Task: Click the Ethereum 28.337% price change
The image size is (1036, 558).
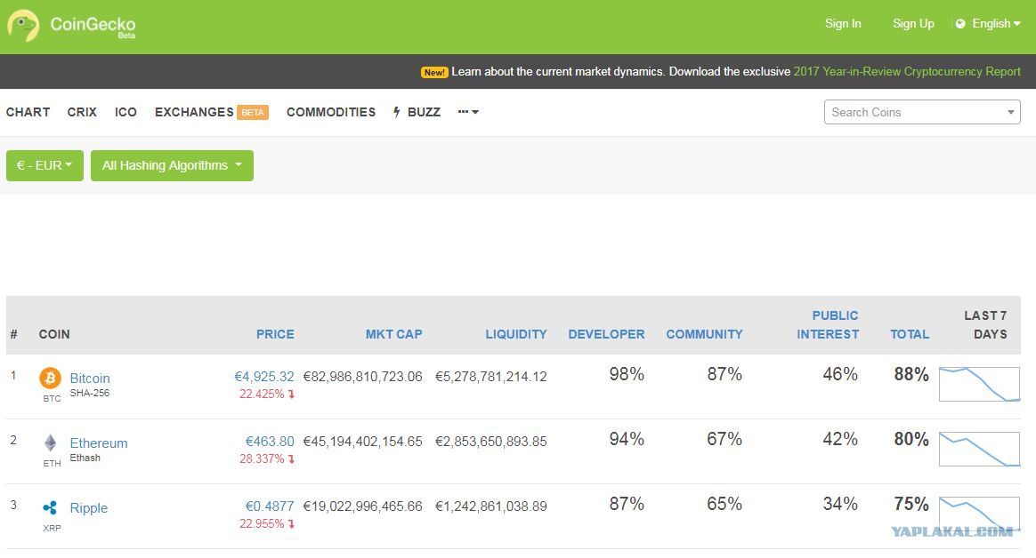Action: point(266,458)
